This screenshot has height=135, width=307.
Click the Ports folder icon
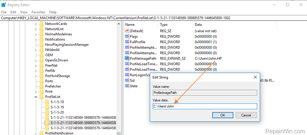click(42, 81)
